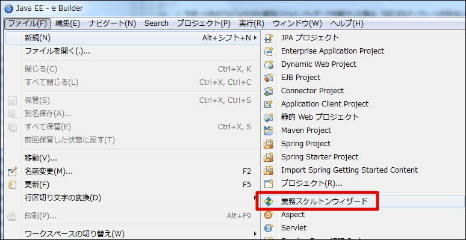Open the ファイル(F) menu
The height and width of the screenshot is (240, 466).
(28, 23)
